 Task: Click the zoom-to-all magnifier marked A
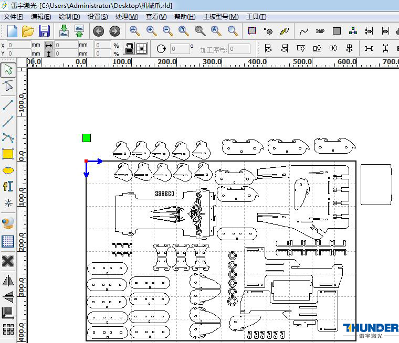tap(216, 31)
